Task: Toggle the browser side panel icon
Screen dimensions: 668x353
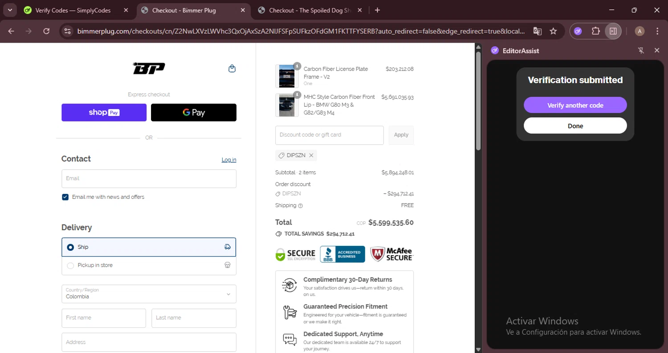Action: point(613,31)
